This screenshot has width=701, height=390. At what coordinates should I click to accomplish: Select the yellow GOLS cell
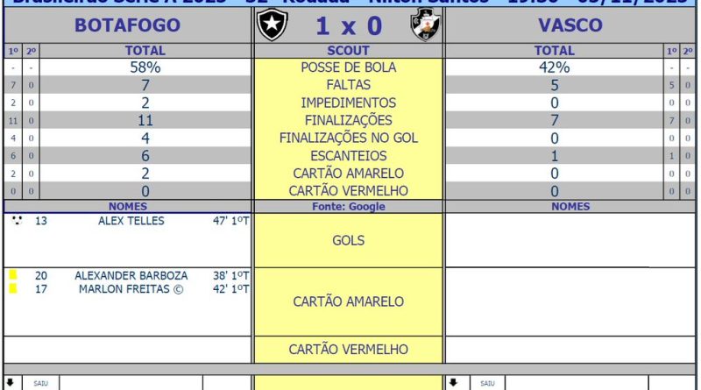348,240
